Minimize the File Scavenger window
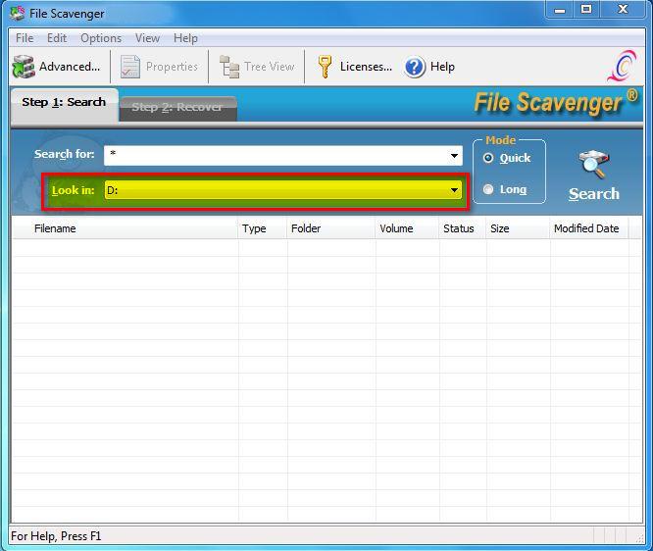This screenshot has height=551, width=653. pos(560,10)
